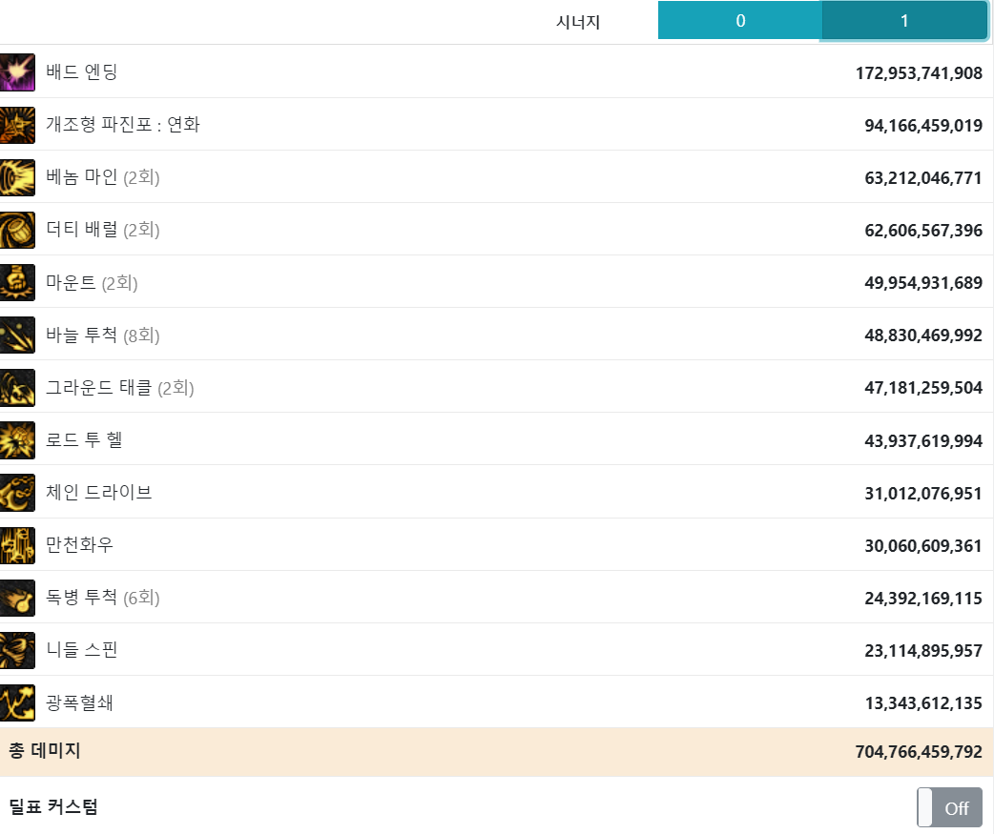Click the 더티 배럴 skill icon
The width and height of the screenshot is (994, 834).
tap(17, 230)
